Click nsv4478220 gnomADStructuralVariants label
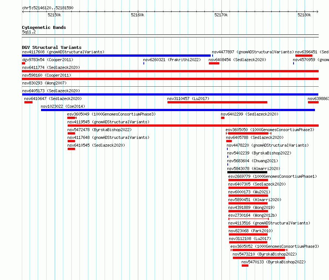The height and width of the screenshot is (280, 329). coord(268,145)
